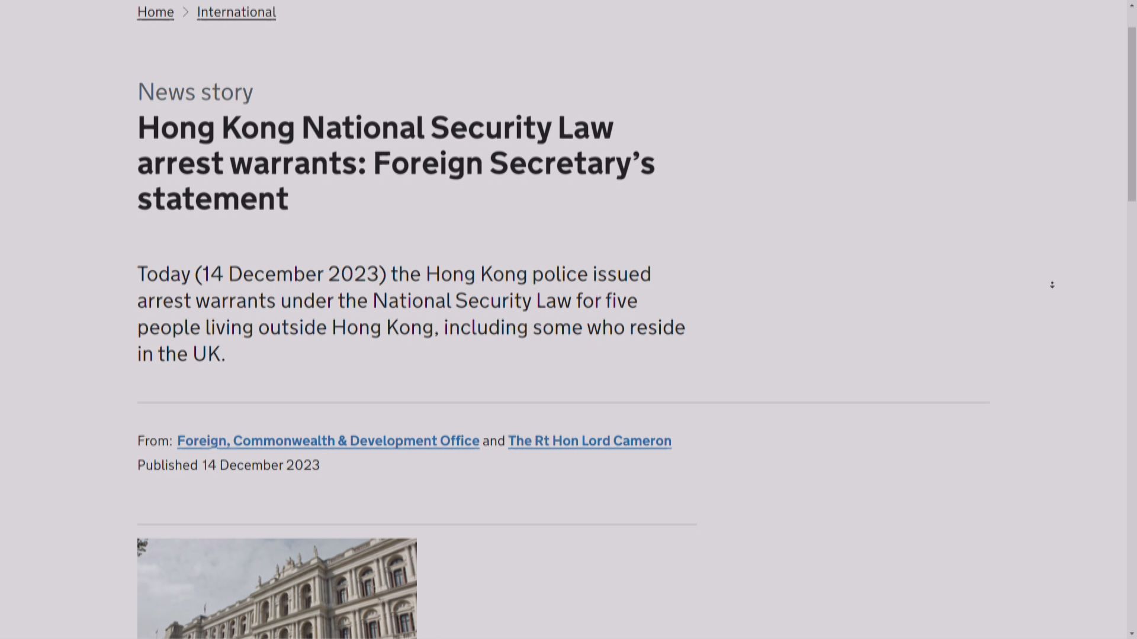Open the International breadcrumb link

[236, 12]
